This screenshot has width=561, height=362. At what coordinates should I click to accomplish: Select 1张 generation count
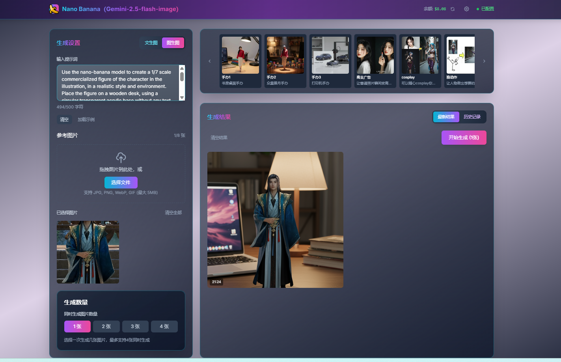tap(77, 327)
